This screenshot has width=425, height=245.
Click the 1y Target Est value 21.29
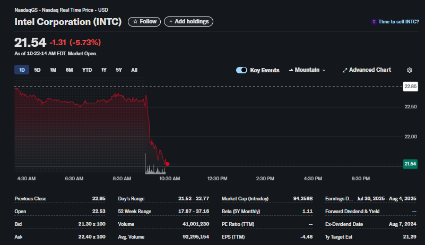click(x=410, y=237)
